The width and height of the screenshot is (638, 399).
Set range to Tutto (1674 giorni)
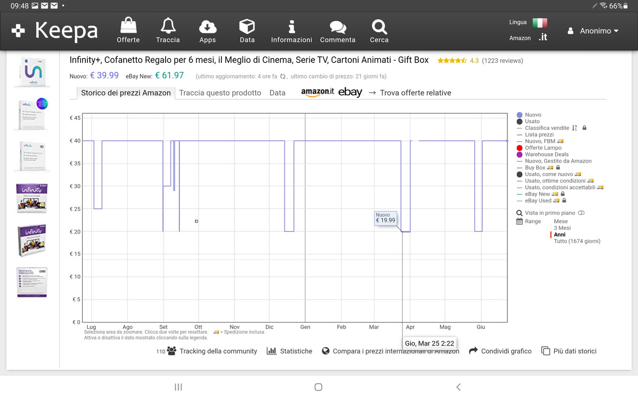[577, 241]
